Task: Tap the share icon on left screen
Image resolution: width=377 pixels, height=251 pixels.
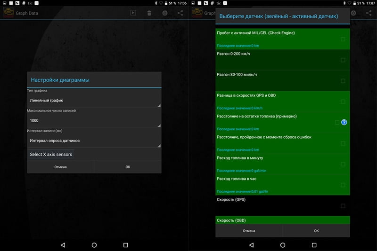Action: tap(180, 13)
